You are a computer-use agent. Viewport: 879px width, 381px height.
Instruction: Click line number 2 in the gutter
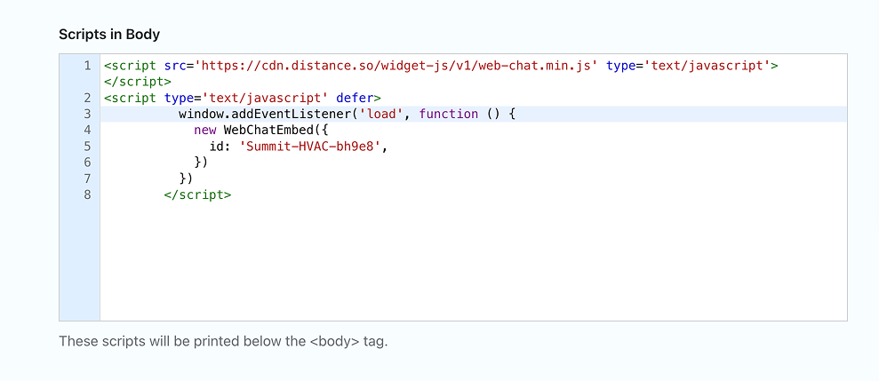tap(86, 98)
